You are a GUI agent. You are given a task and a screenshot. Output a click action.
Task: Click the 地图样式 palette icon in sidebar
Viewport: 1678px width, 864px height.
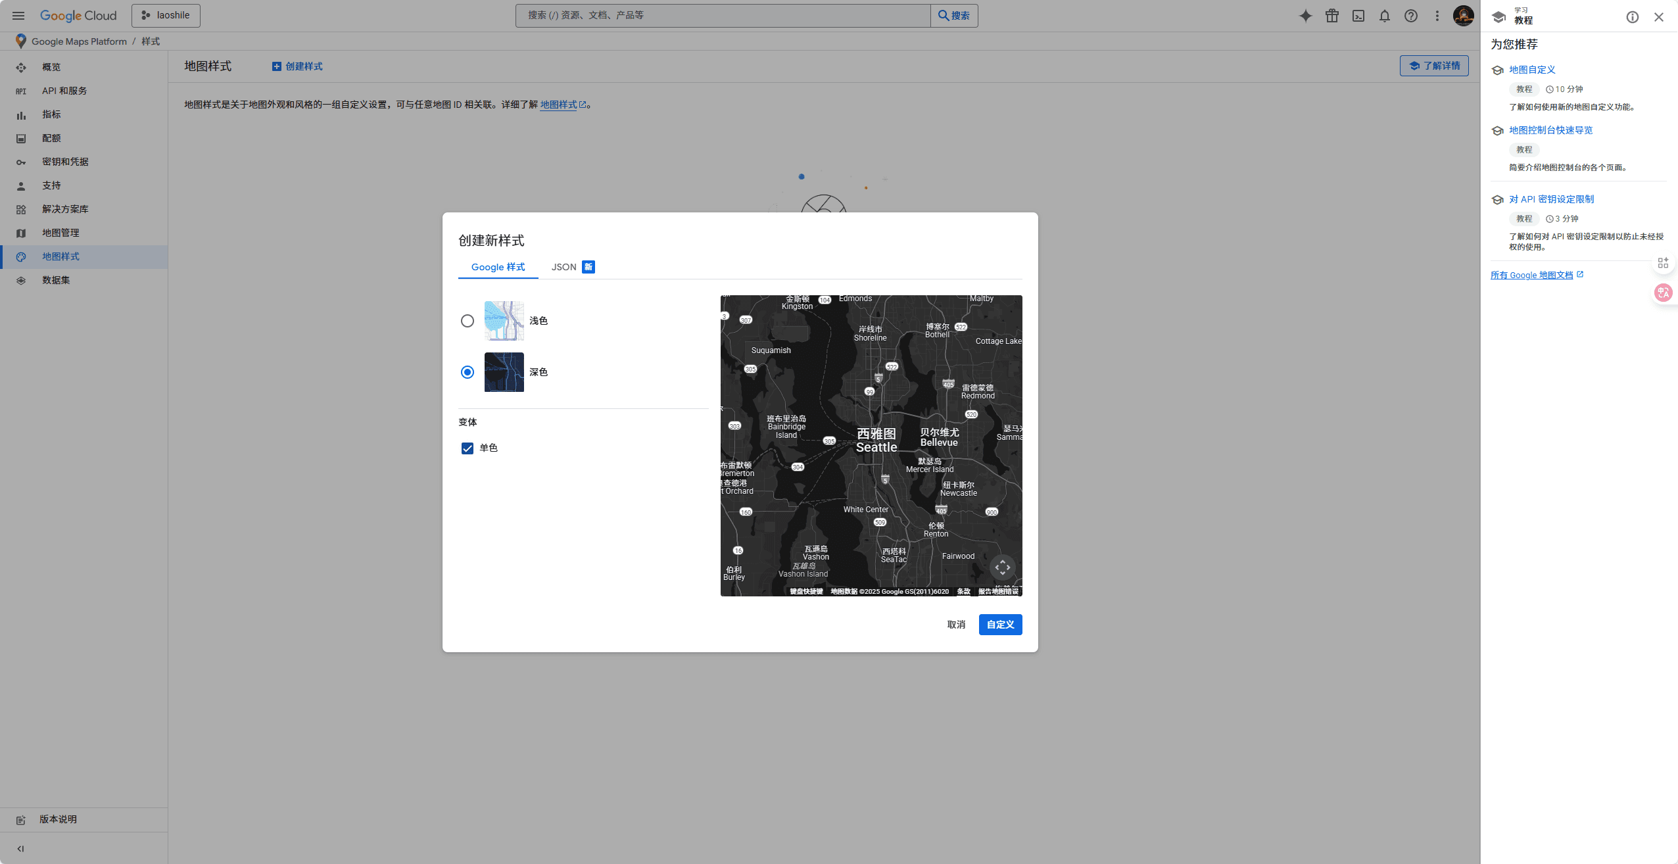click(21, 257)
